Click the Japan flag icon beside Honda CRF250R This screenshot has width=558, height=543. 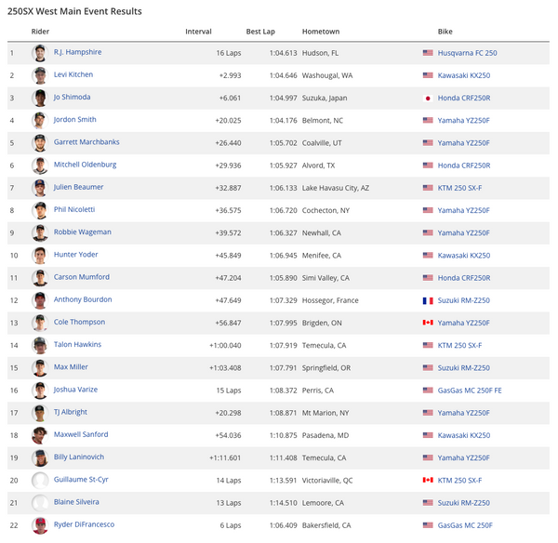pyautogui.click(x=428, y=98)
